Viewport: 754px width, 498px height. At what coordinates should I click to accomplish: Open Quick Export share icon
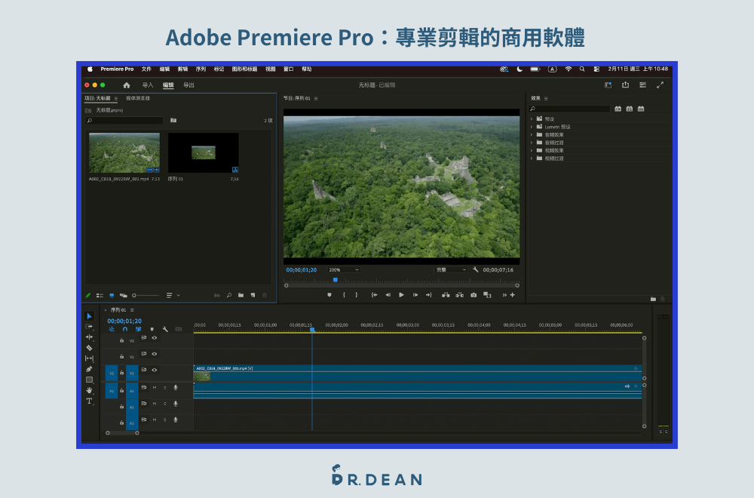pos(626,85)
